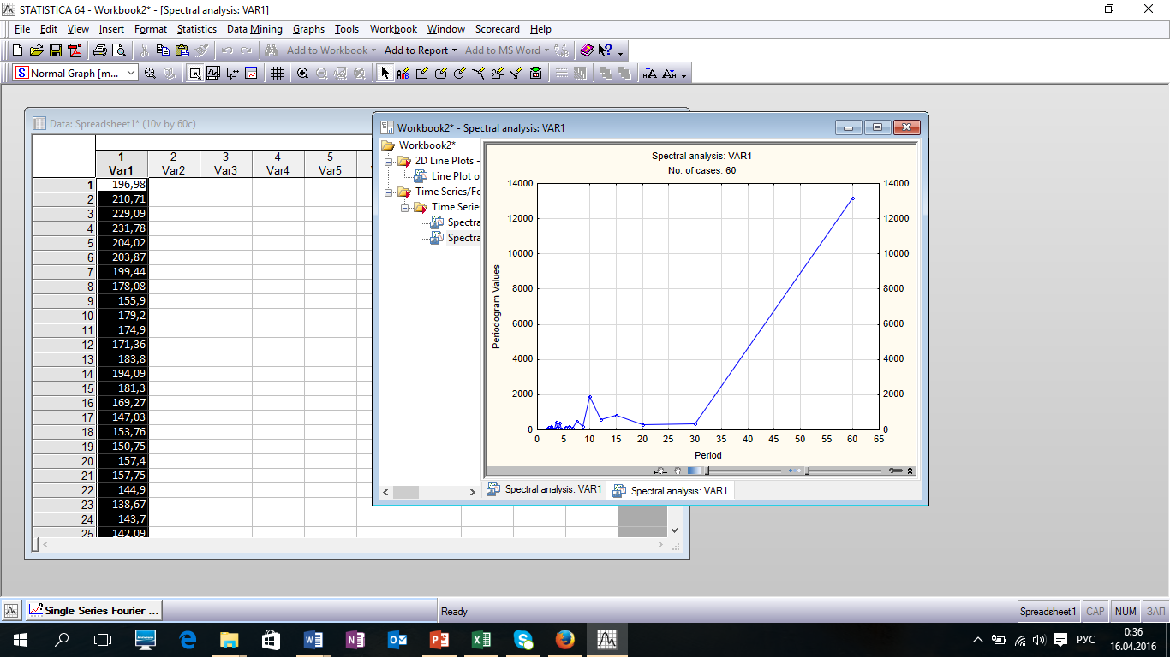Image resolution: width=1170 pixels, height=657 pixels.
Task: Open Excel from the Windows taskbar
Action: [x=481, y=639]
